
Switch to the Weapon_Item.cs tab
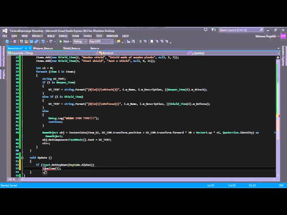[43, 48]
